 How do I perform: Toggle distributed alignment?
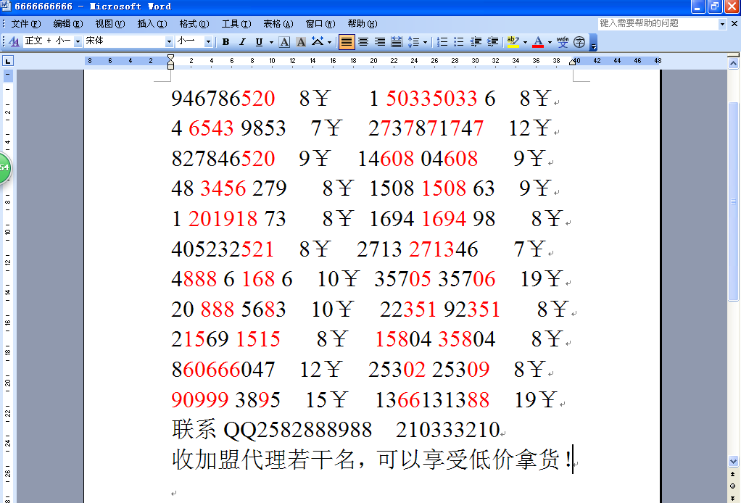coord(397,42)
